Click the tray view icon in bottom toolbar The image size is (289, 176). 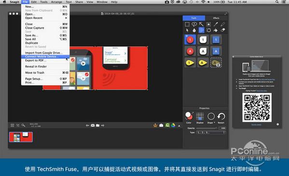13,126
